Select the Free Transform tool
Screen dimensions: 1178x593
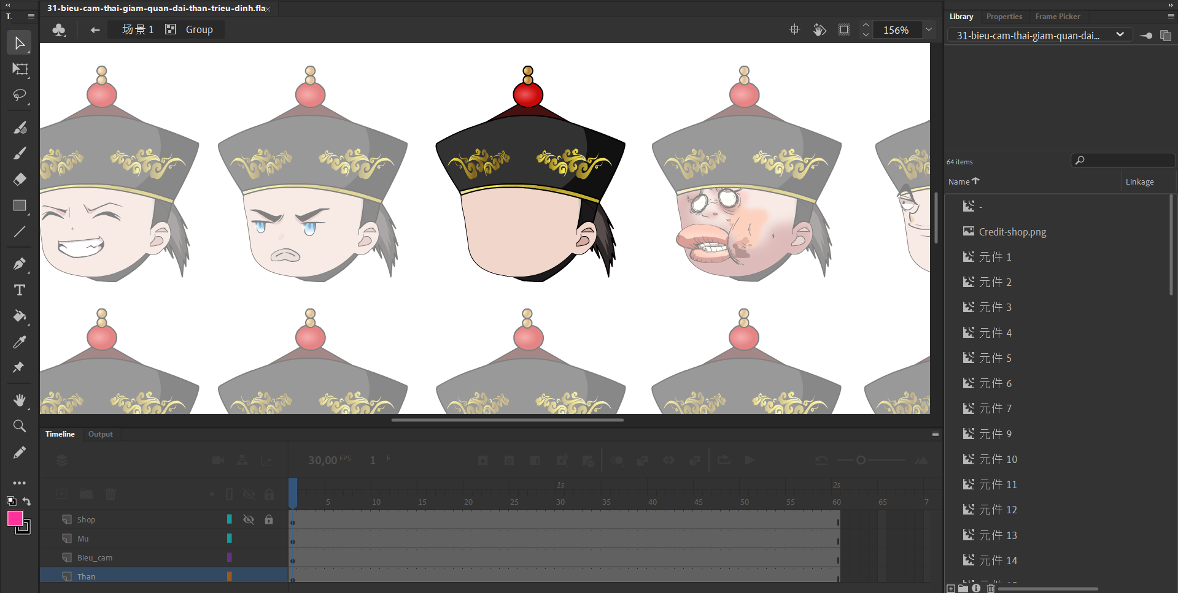(20, 69)
